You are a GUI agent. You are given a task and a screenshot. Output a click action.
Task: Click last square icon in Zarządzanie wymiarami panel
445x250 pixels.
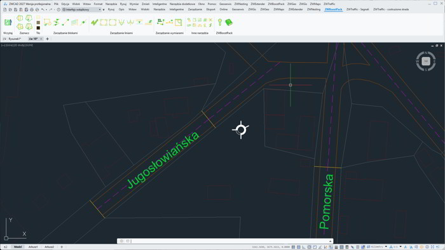[178, 22]
